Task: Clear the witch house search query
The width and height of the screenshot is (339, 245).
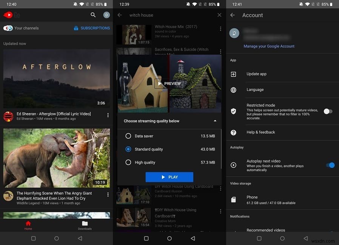Action: coord(219,15)
